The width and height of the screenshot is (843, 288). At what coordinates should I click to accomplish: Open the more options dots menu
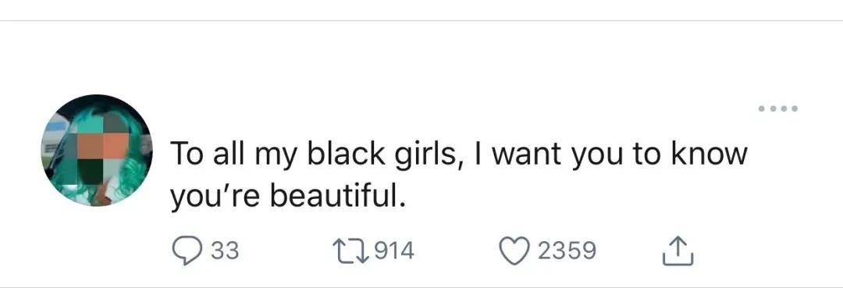777,108
